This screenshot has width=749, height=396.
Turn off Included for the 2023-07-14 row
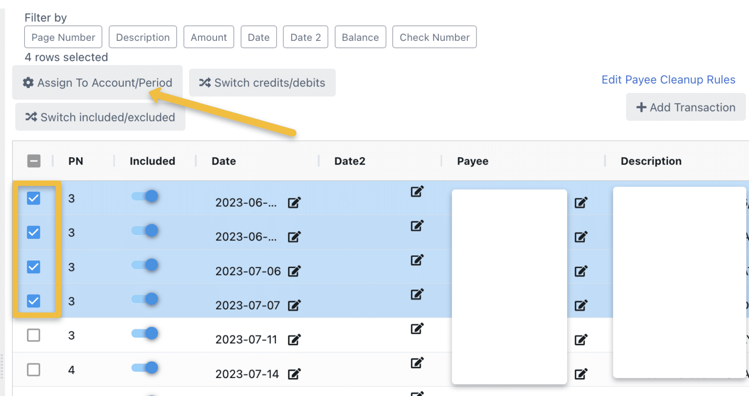(x=145, y=368)
